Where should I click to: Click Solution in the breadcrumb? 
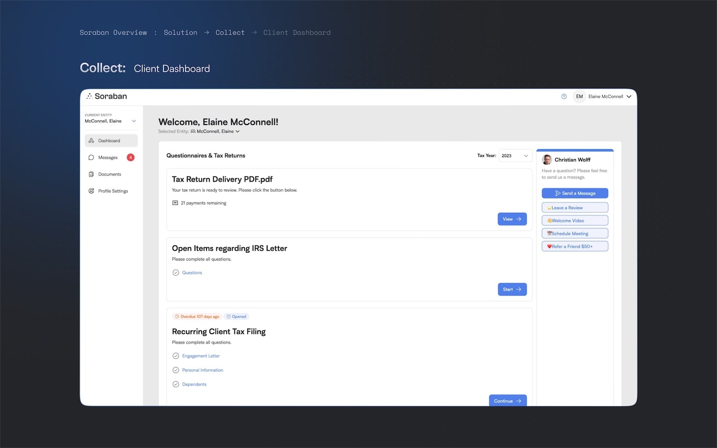pyautogui.click(x=181, y=33)
